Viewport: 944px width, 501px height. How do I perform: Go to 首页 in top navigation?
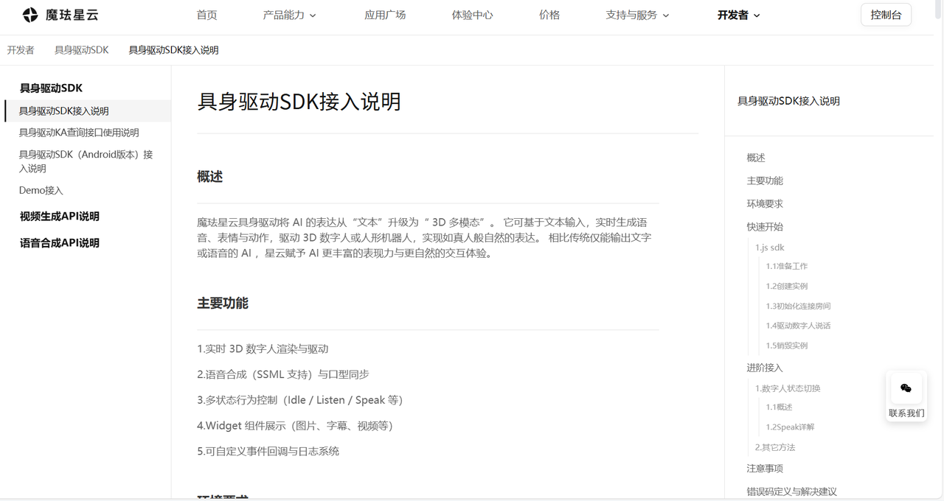pyautogui.click(x=207, y=15)
